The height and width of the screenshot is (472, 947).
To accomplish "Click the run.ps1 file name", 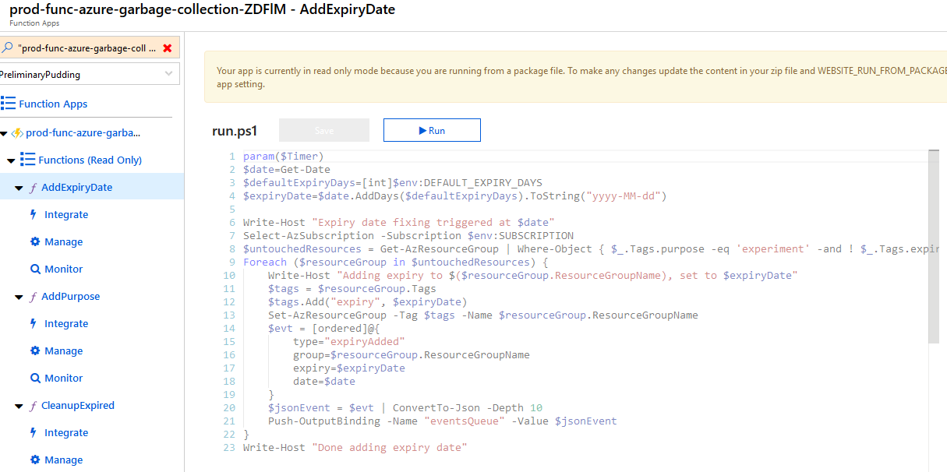I will pyautogui.click(x=235, y=130).
